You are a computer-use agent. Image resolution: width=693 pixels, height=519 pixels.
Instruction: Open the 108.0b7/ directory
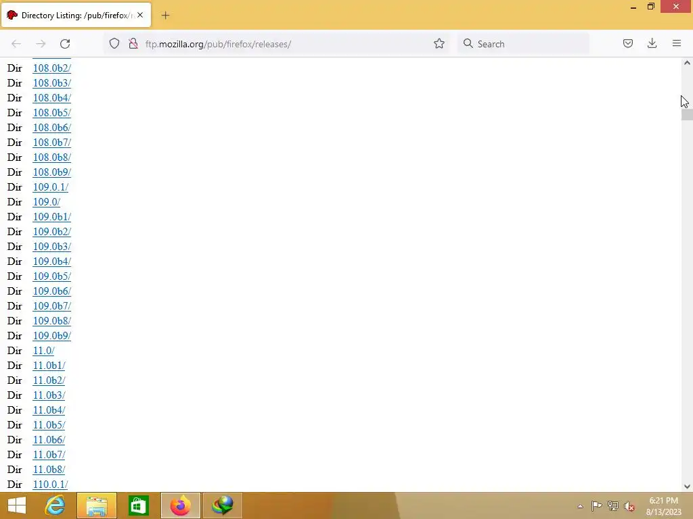tap(51, 143)
